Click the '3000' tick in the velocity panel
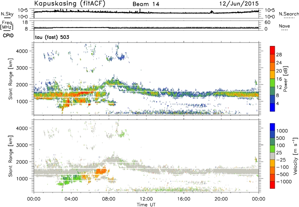Screen dimensions: 299x207 pos(22,145)
